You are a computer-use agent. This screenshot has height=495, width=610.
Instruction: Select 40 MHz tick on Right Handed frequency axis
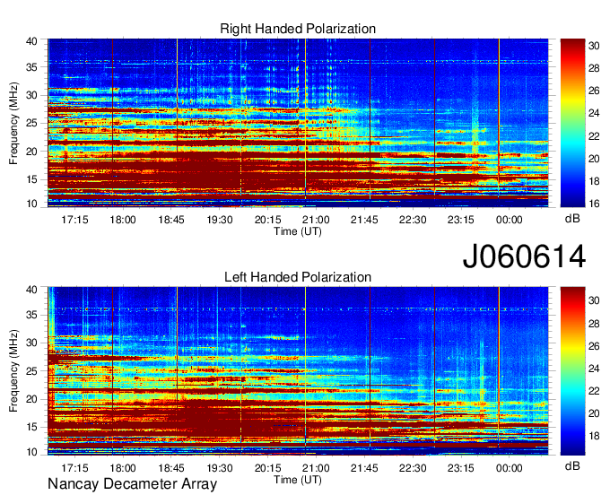[32, 41]
